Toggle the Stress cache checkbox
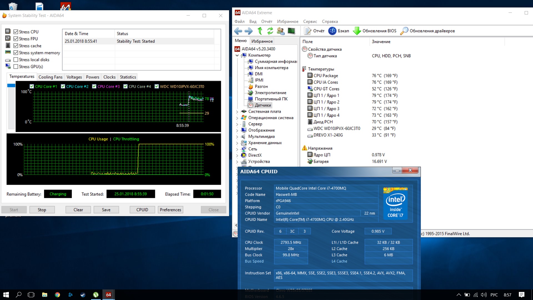Viewport: 533px width, 300px height. [16, 46]
